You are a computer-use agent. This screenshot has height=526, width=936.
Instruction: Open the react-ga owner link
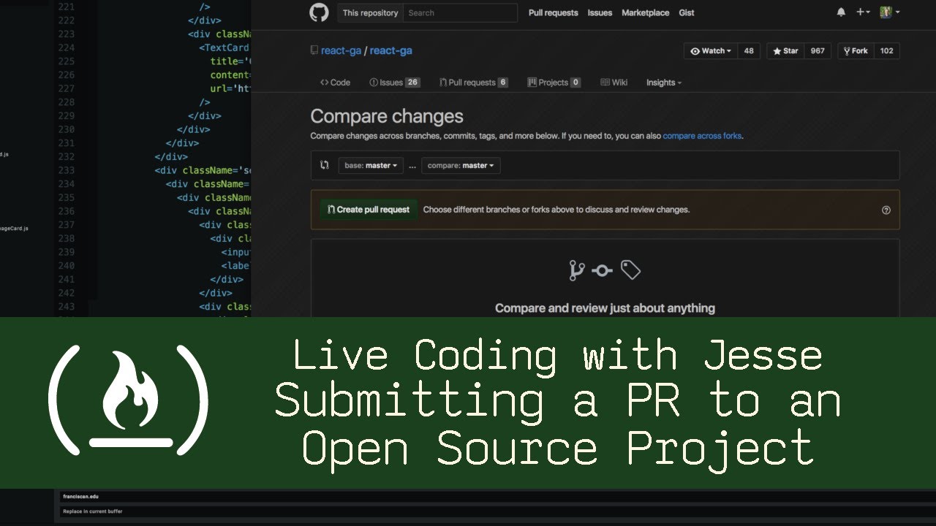pos(341,50)
